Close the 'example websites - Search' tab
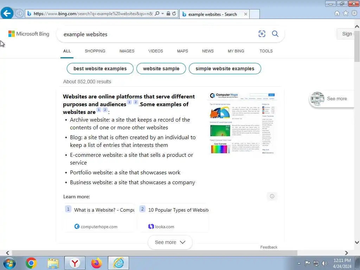The image size is (360, 270). coord(245,14)
